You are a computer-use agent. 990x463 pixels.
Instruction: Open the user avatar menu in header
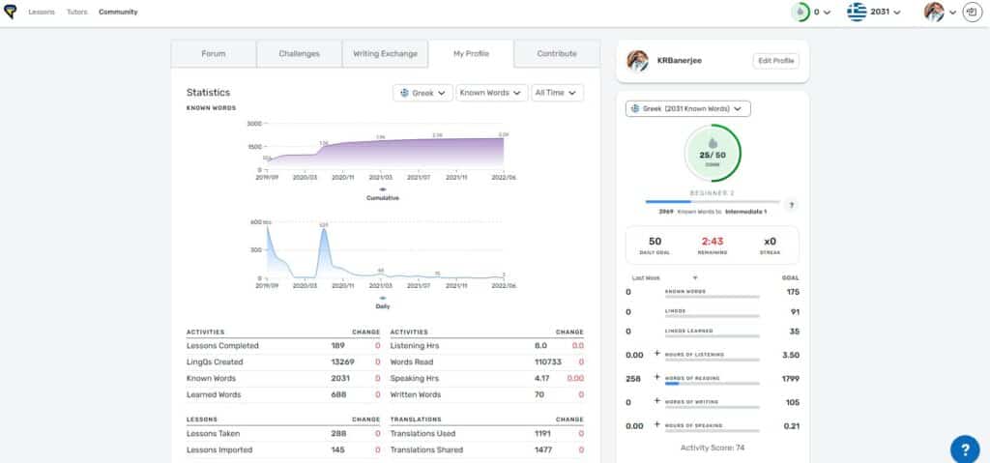pos(940,12)
